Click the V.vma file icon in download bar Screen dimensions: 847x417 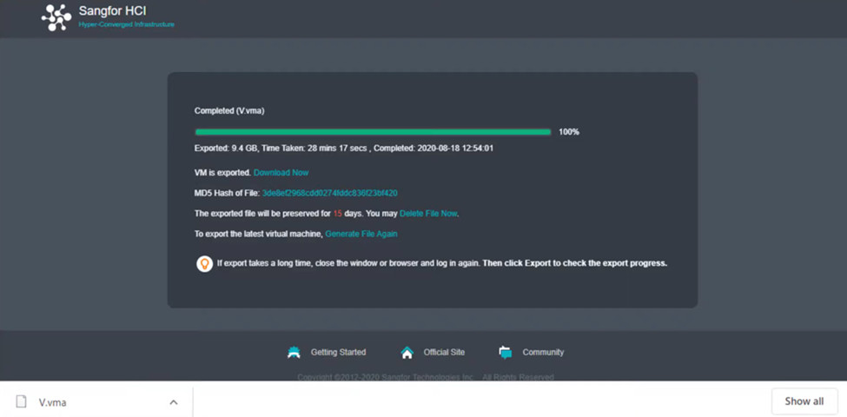pyautogui.click(x=21, y=401)
